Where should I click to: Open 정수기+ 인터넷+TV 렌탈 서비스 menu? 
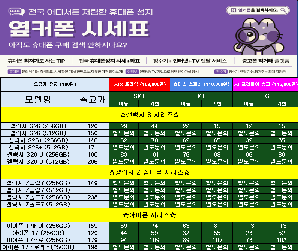click(x=190, y=61)
